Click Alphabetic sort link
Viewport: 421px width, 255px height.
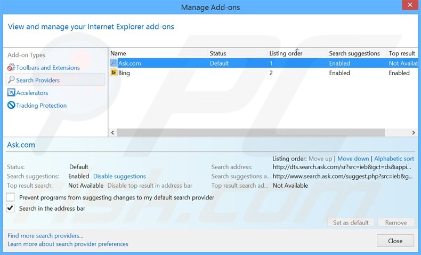(394, 158)
